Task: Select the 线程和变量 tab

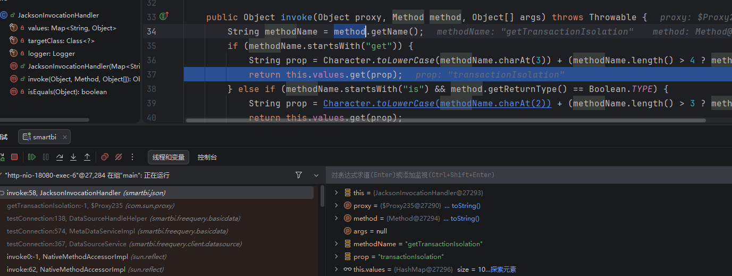Action: [x=169, y=157]
